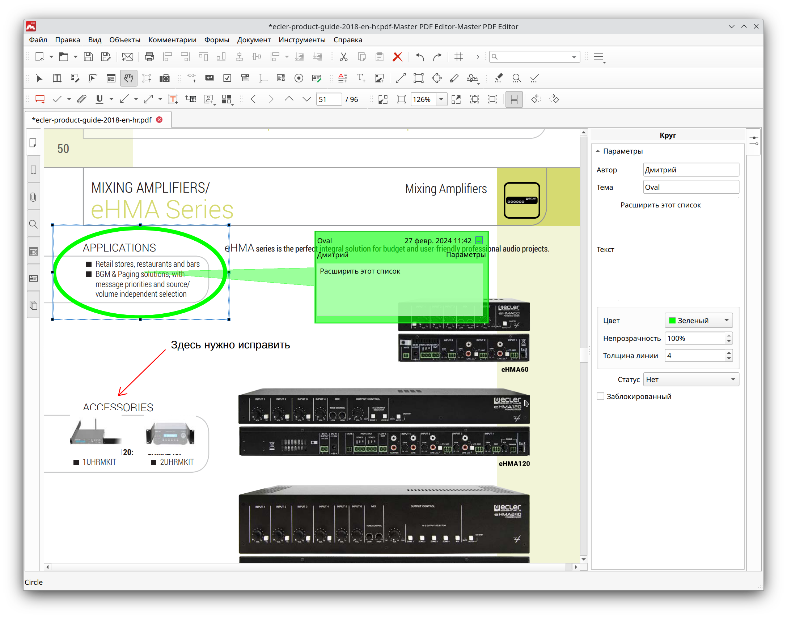Expand the search options dropdown
The height and width of the screenshot is (618, 787).
574,57
